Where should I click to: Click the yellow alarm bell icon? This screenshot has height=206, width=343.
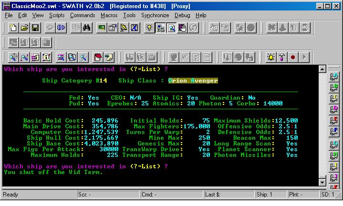tap(271, 58)
